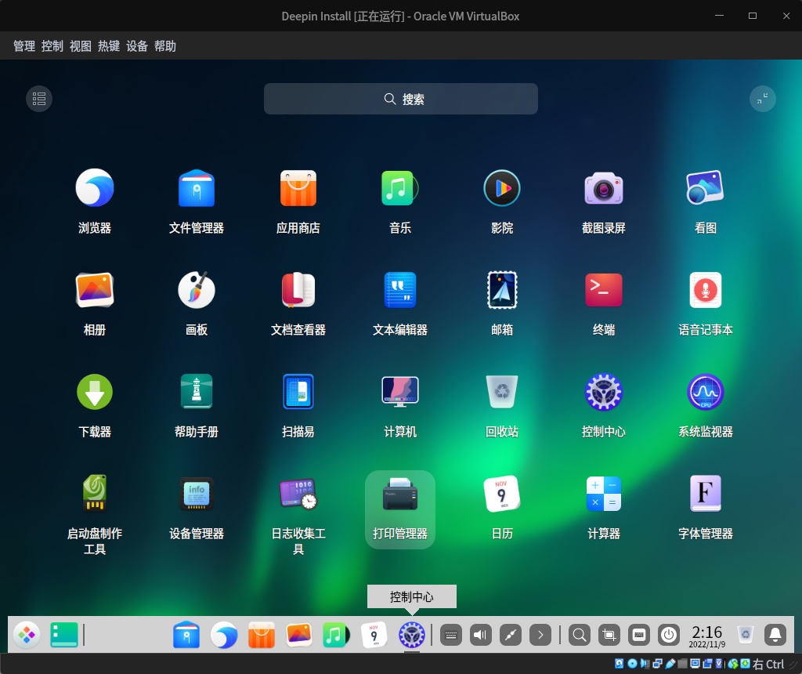Launch the 下载器 downloader
This screenshot has height=674, width=802.
(x=95, y=392)
